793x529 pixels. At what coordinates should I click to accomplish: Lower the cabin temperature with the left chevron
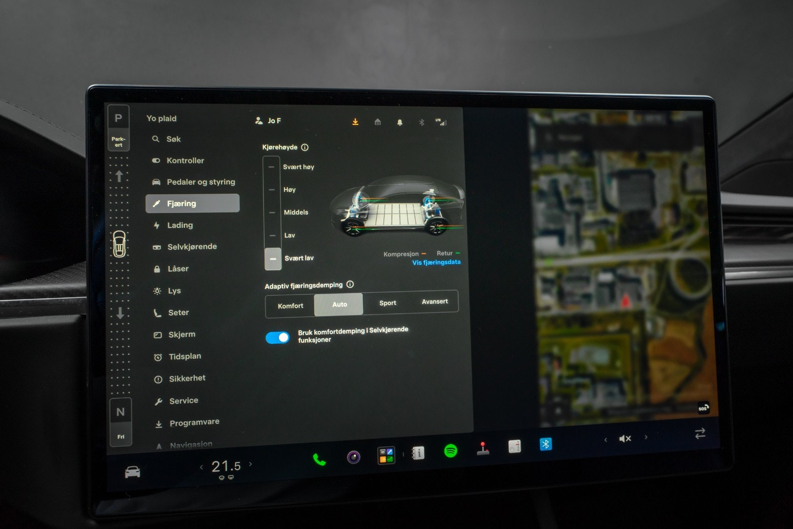pos(201,467)
